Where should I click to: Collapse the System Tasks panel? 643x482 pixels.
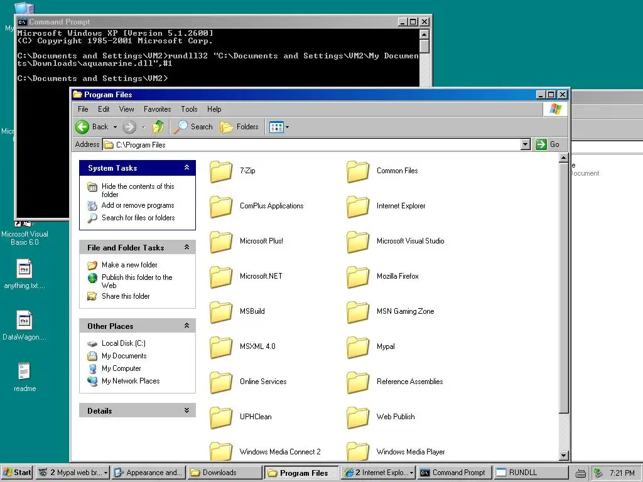click(x=186, y=168)
